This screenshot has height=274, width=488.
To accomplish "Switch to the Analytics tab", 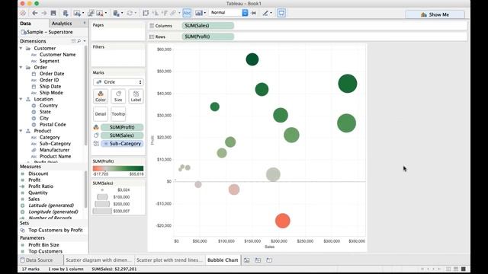I will pyautogui.click(x=62, y=24).
